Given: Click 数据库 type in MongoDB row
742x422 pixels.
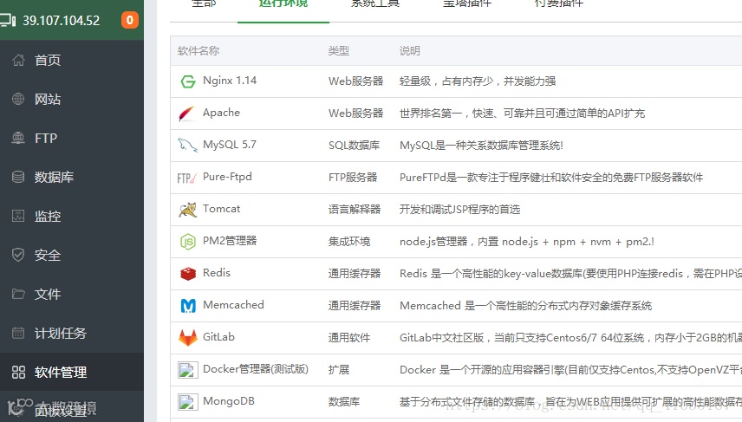Looking at the screenshot, I should point(344,402).
